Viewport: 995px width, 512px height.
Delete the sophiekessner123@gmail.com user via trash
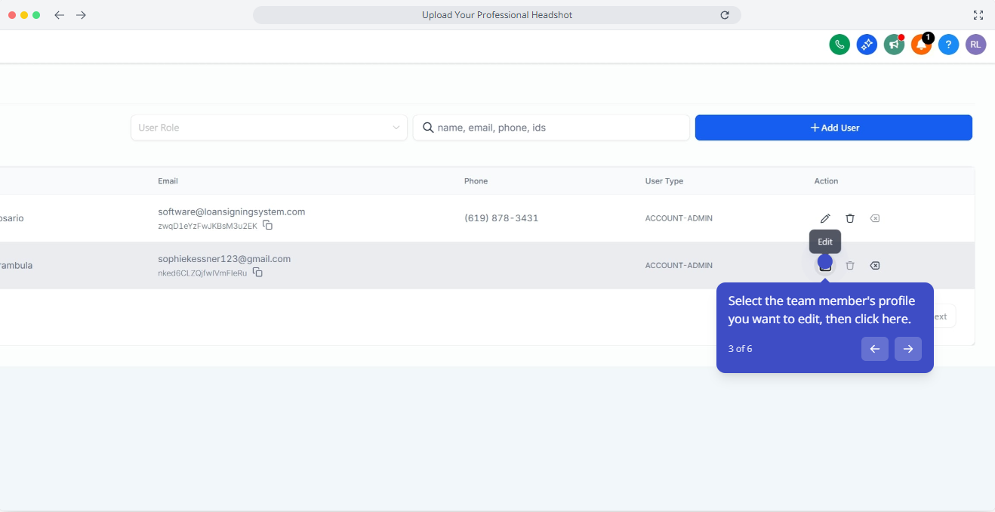pos(850,265)
